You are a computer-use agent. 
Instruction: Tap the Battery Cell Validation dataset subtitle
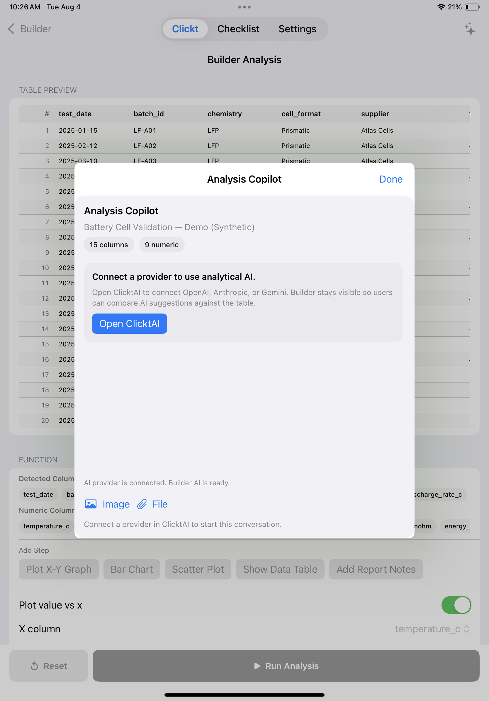pos(169,227)
